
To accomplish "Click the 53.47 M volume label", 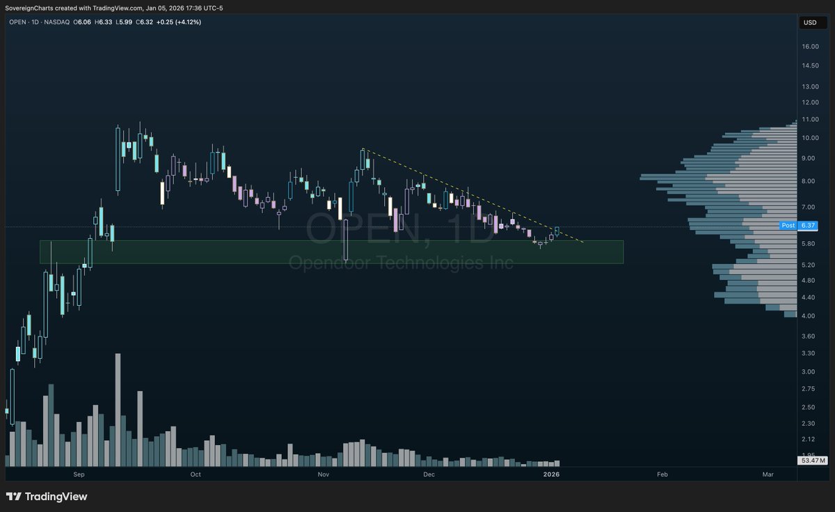I will click(812, 460).
